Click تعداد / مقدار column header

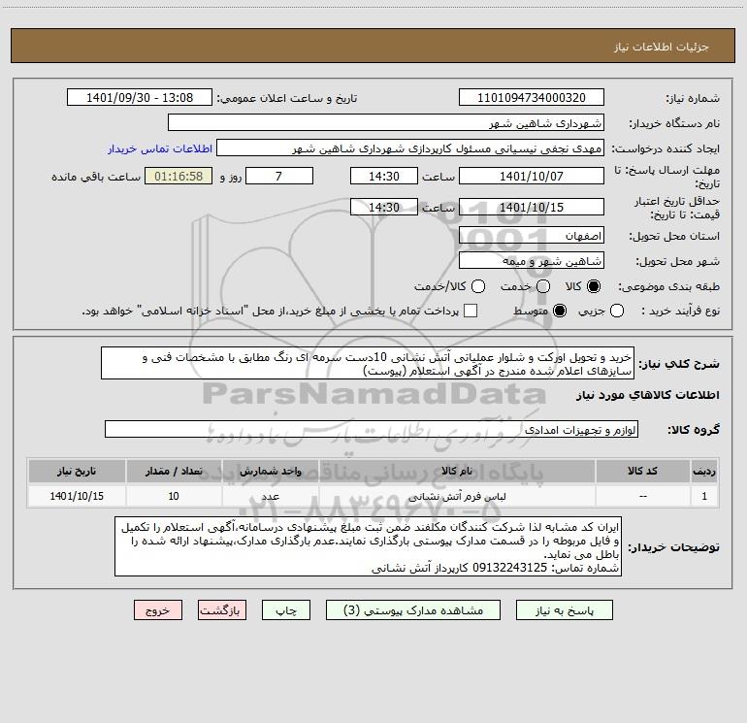click(x=174, y=471)
